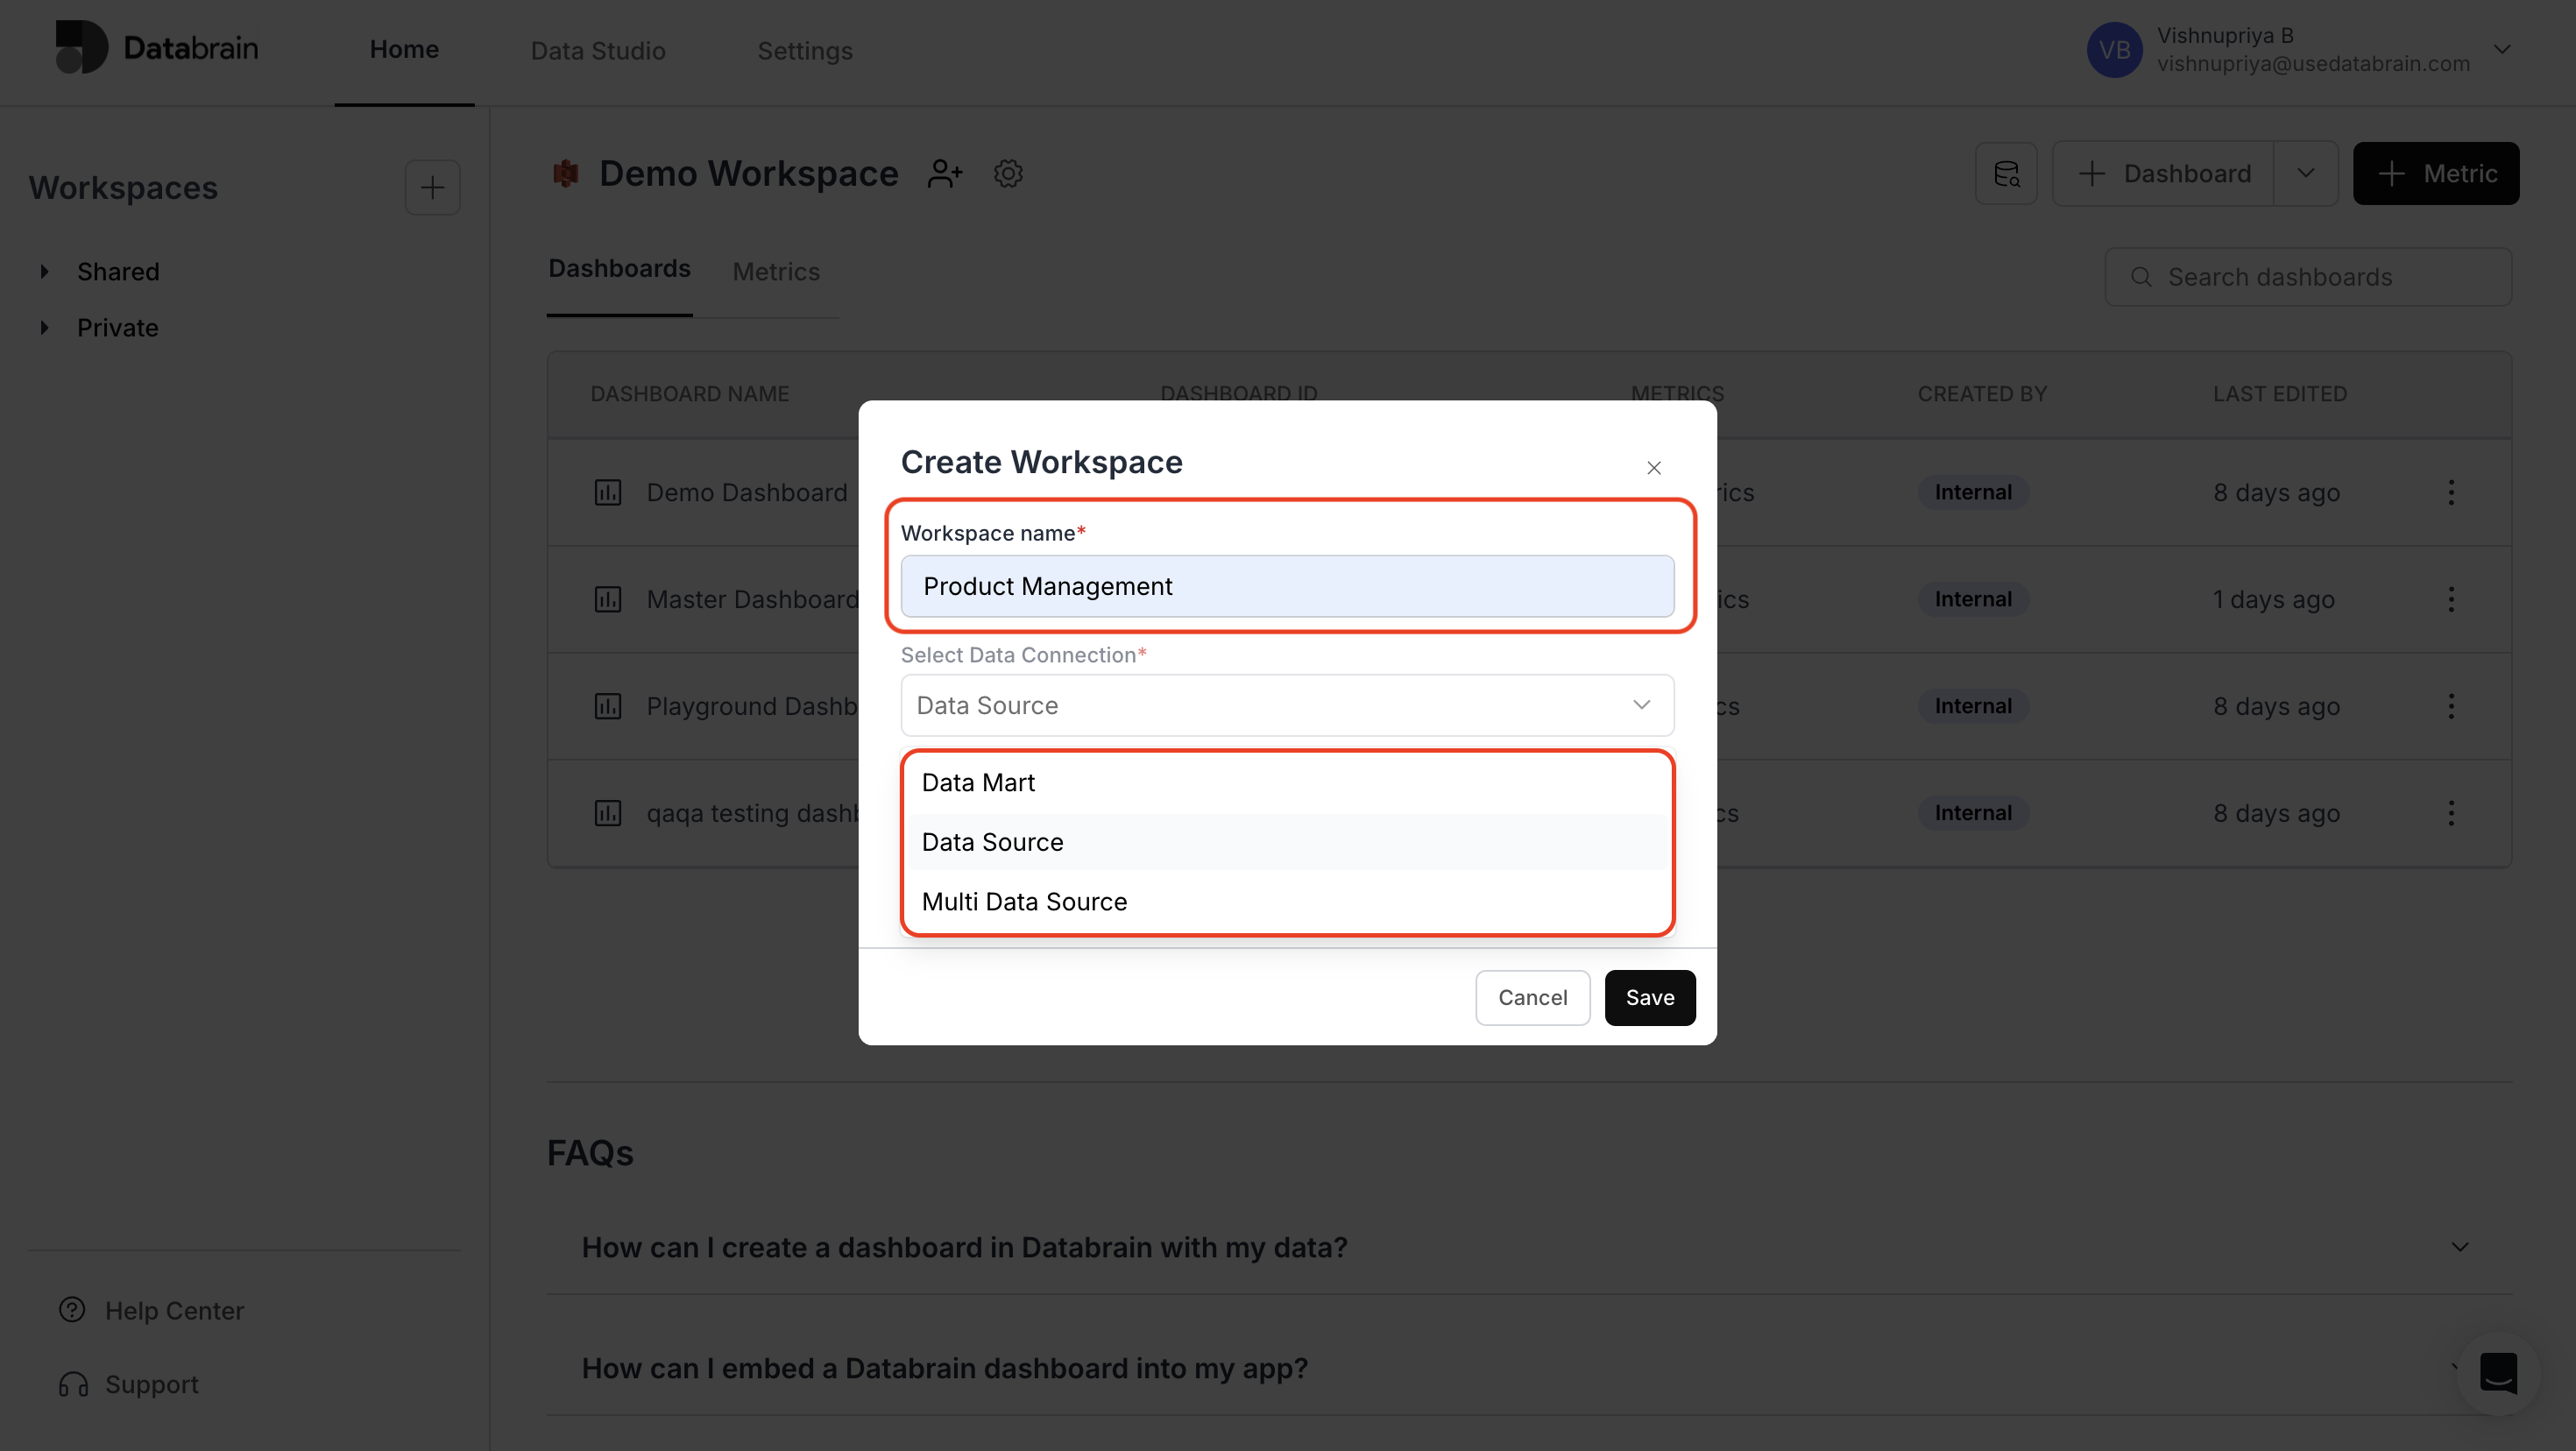Viewport: 2576px width, 1451px height.
Task: Open the chat widget icon
Action: tap(2497, 1372)
